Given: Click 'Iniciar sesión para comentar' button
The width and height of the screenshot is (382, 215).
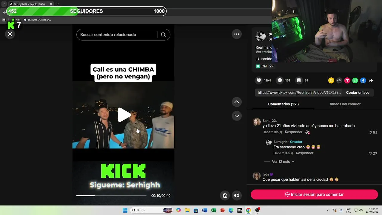Looking at the screenshot, I should [314, 194].
